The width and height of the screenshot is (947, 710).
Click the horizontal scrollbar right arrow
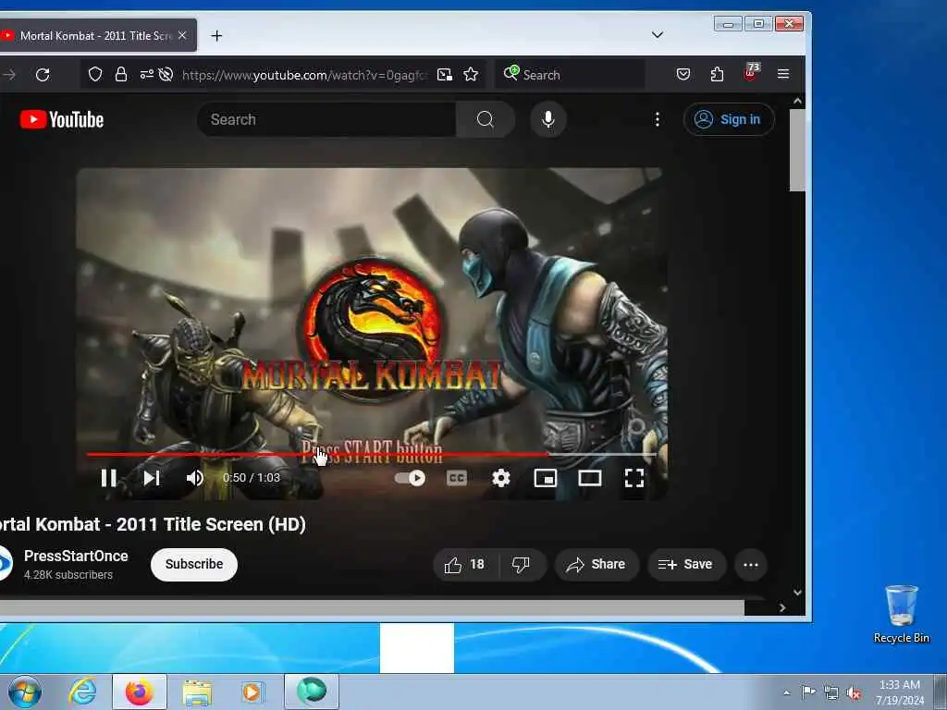[782, 607]
